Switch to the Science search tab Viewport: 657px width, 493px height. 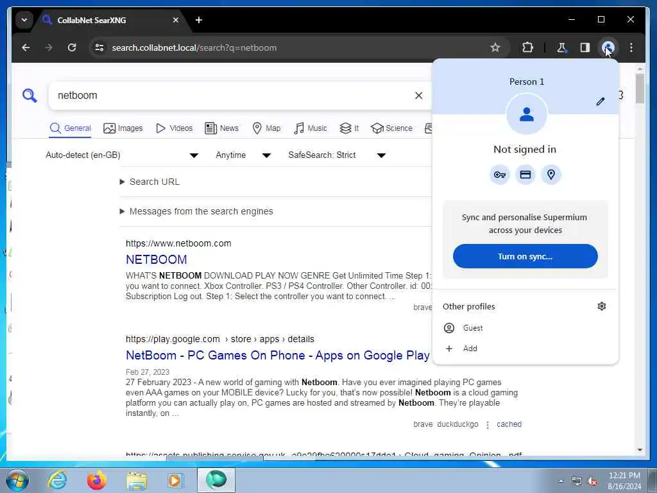tap(392, 128)
